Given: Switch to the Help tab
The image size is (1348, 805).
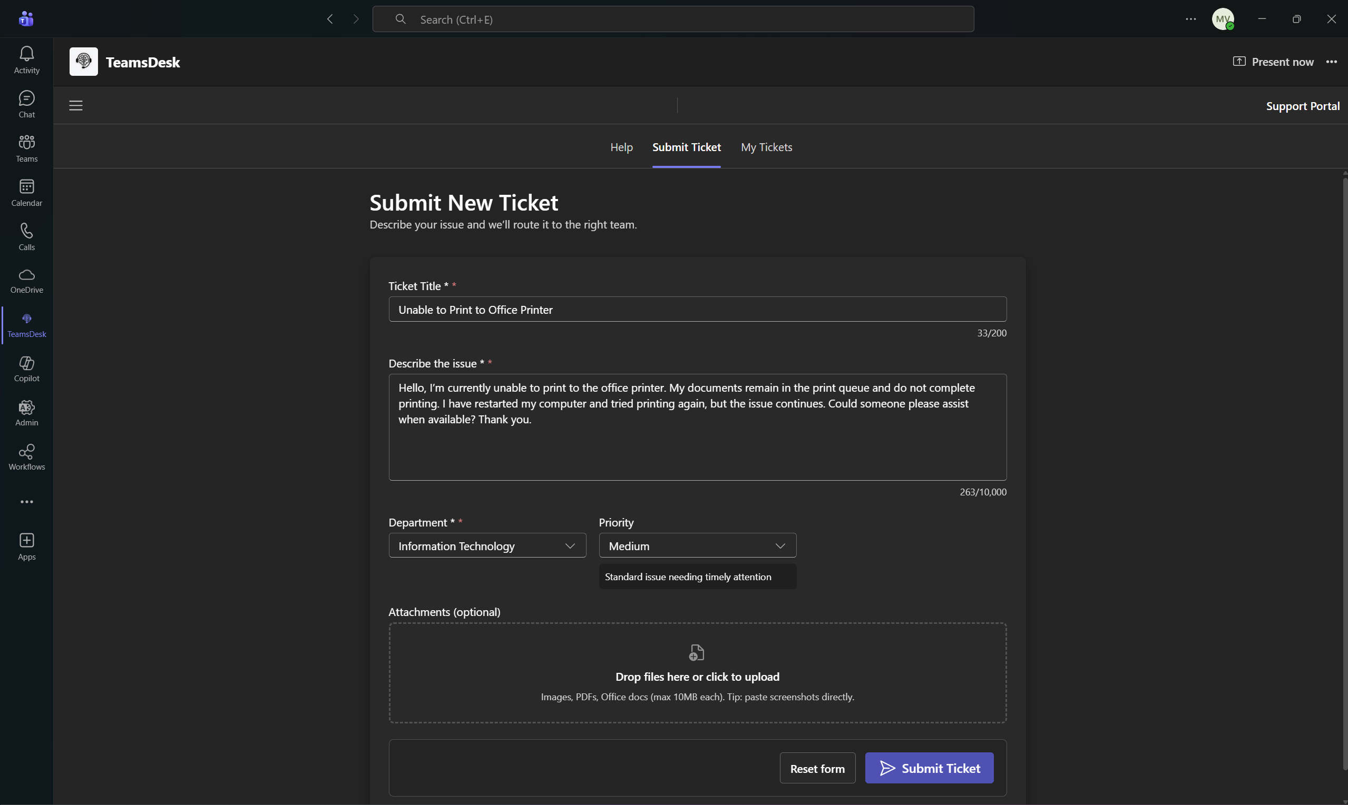Looking at the screenshot, I should point(621,147).
